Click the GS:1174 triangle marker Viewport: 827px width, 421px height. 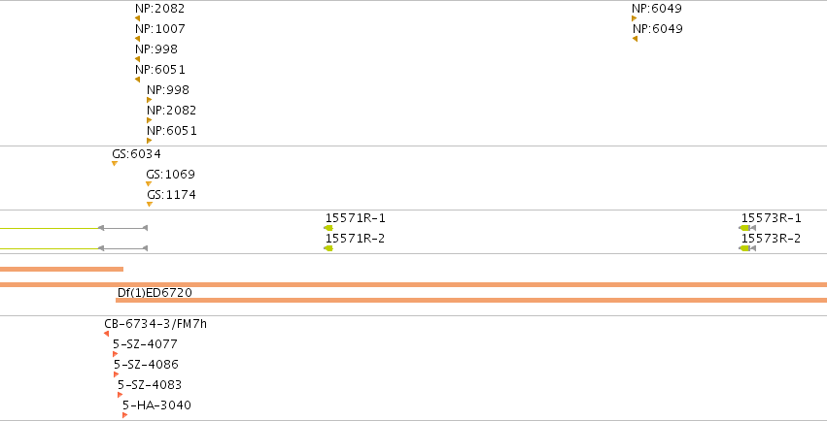pos(150,204)
